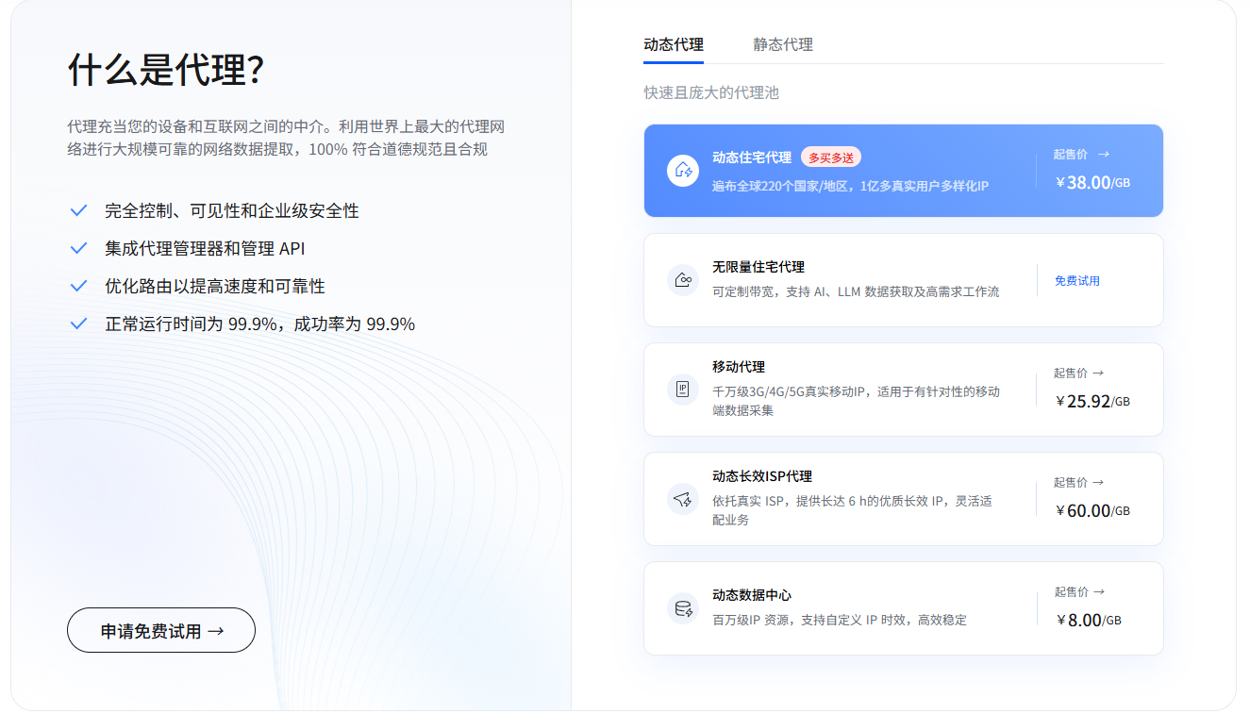Click the 起售价 arrow on 动态住宅代理 card
The width and height of the screenshot is (1250, 714).
[x=1104, y=154]
